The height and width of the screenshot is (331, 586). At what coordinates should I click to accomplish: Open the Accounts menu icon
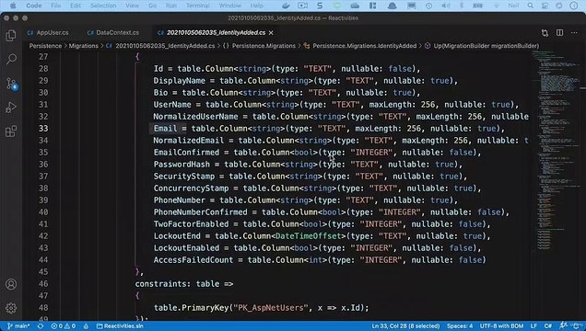pyautogui.click(x=11, y=284)
